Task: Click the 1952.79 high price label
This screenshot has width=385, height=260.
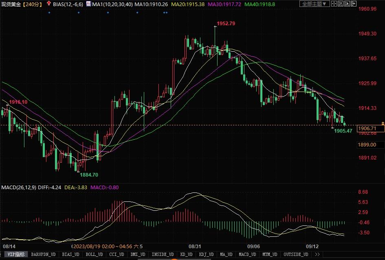Action: pyautogui.click(x=226, y=24)
